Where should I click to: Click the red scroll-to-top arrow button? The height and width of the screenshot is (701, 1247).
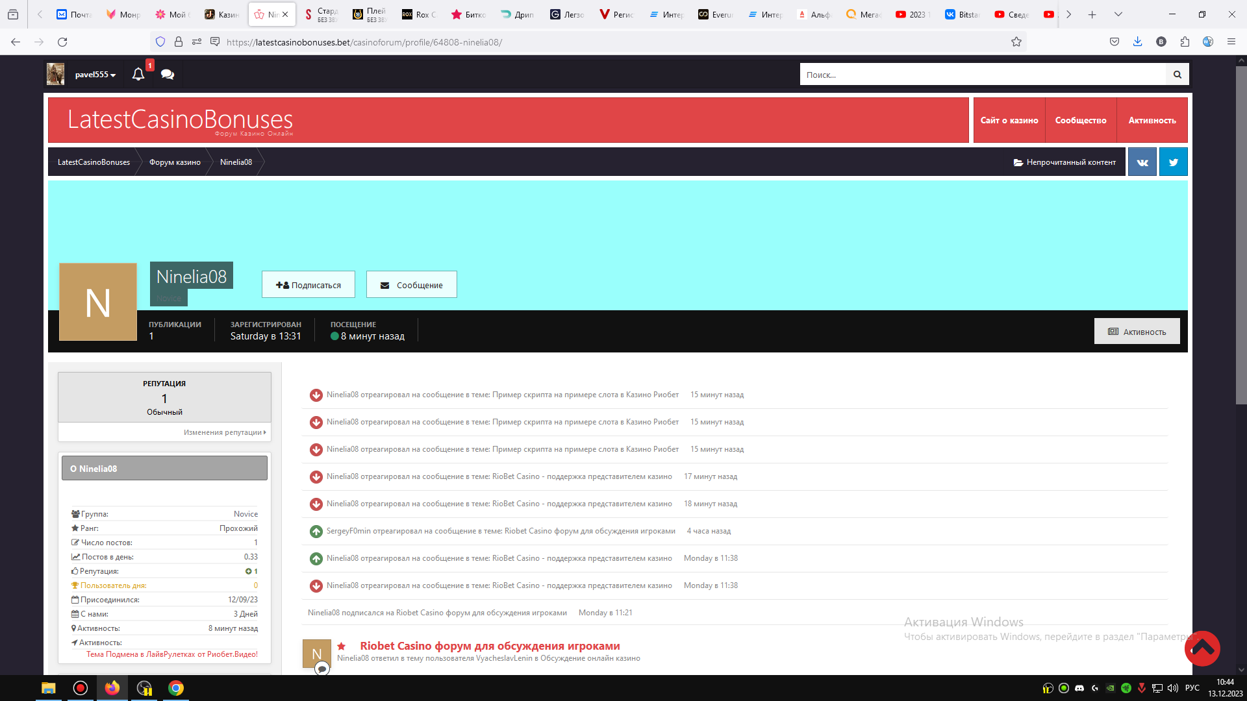1202,648
